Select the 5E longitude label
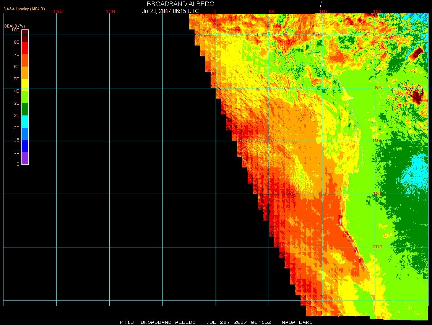 pos(272,11)
